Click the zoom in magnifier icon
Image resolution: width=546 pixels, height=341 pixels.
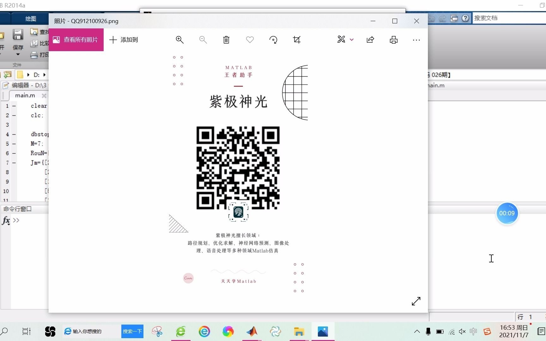tap(180, 40)
